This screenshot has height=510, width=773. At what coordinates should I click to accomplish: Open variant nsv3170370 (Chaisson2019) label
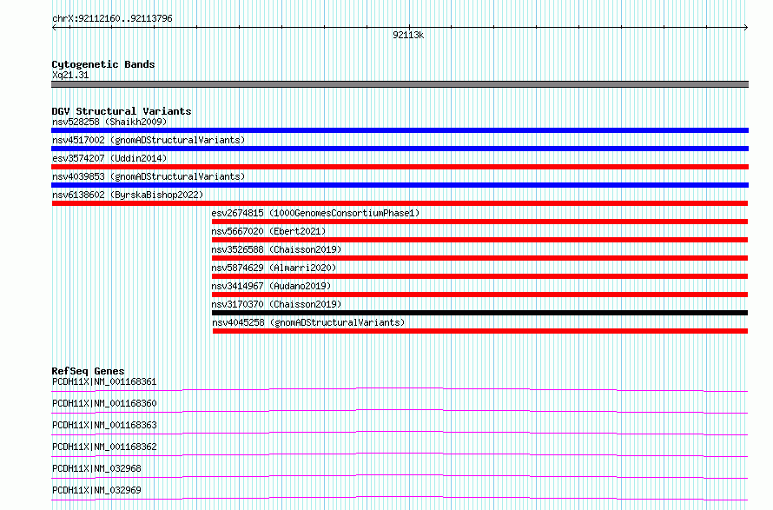(276, 304)
